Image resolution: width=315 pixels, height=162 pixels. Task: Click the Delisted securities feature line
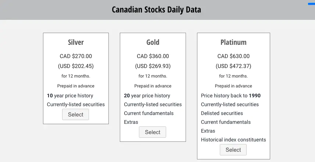click(x=222, y=113)
